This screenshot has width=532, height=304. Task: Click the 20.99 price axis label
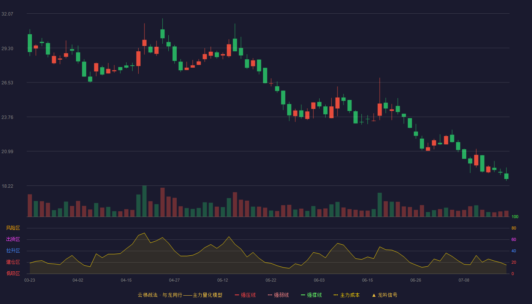click(7, 151)
